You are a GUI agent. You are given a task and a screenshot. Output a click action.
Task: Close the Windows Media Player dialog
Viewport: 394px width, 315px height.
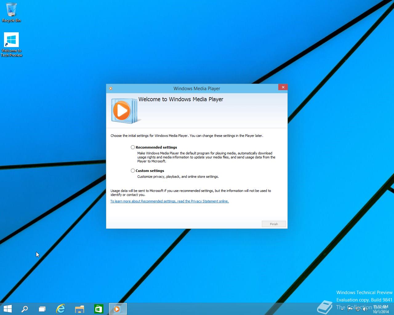(283, 87)
